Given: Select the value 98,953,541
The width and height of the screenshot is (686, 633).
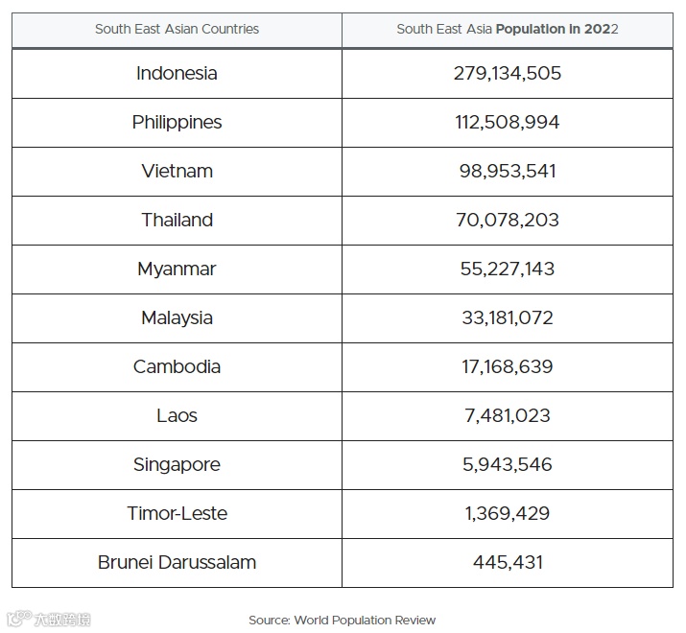Looking at the screenshot, I should coord(507,171).
